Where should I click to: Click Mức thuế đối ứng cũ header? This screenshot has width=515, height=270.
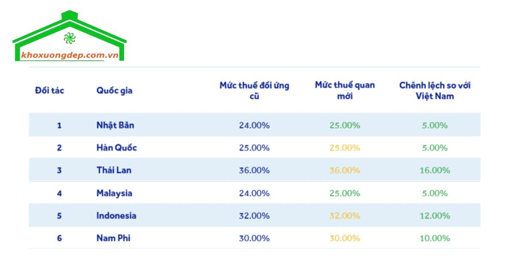click(x=254, y=90)
